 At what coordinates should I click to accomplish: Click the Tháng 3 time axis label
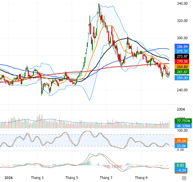coord(37,178)
